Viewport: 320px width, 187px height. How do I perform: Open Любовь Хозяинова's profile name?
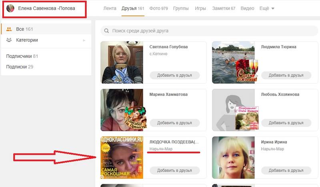tap(280, 94)
